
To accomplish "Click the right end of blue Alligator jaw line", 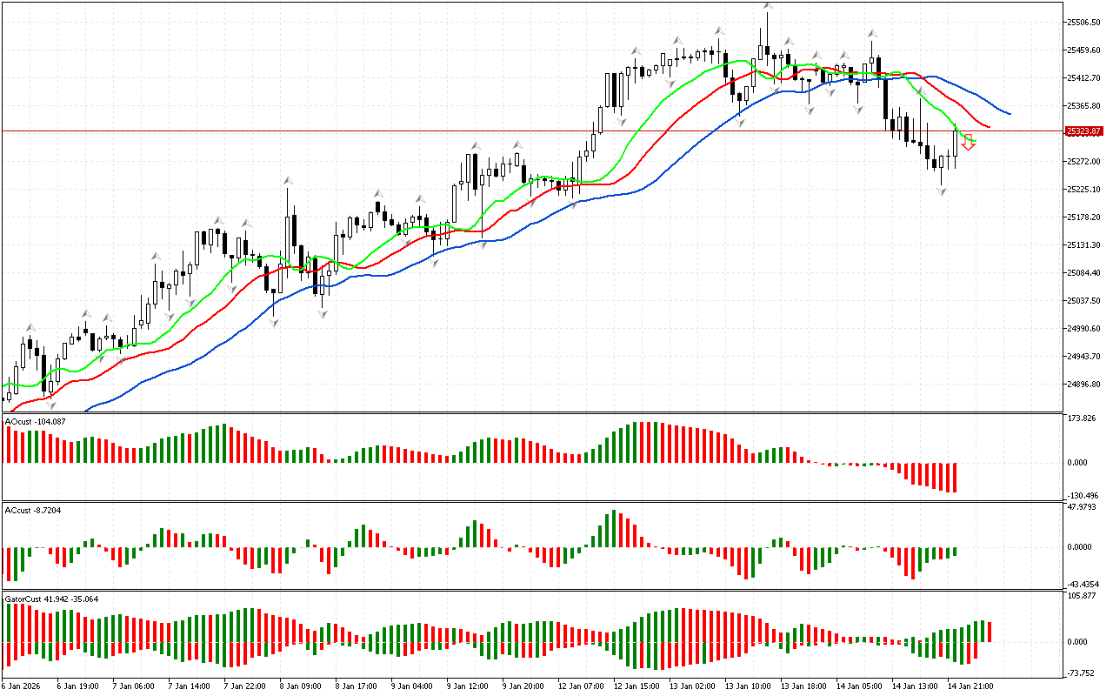I will pos(1010,113).
